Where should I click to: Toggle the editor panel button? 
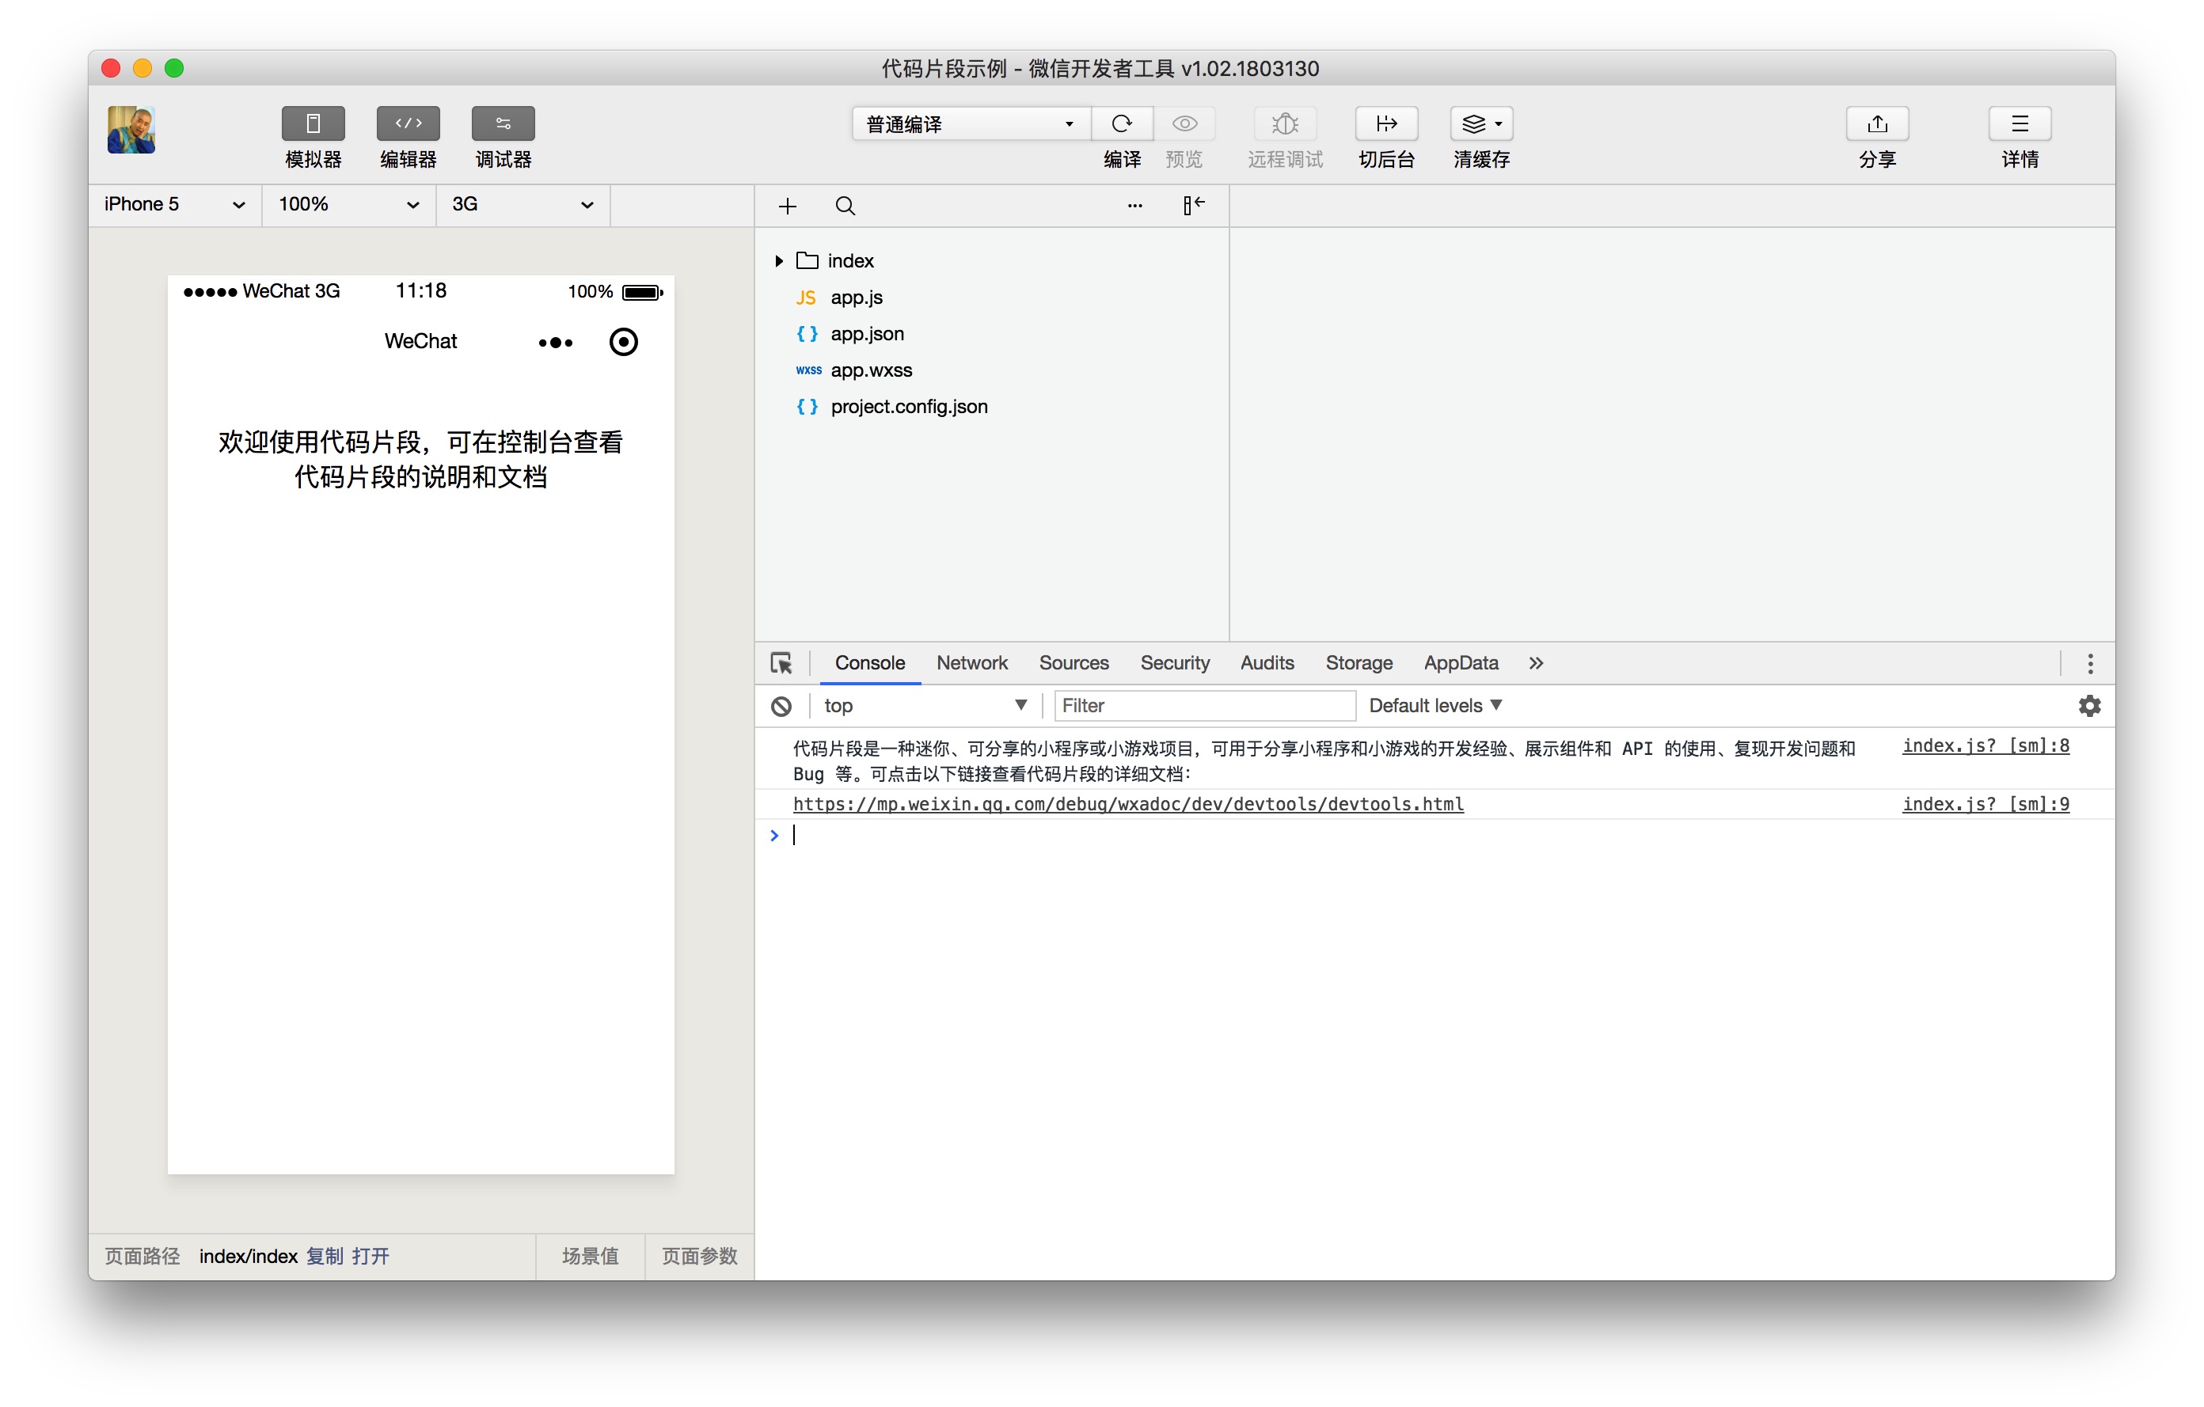coord(408,123)
